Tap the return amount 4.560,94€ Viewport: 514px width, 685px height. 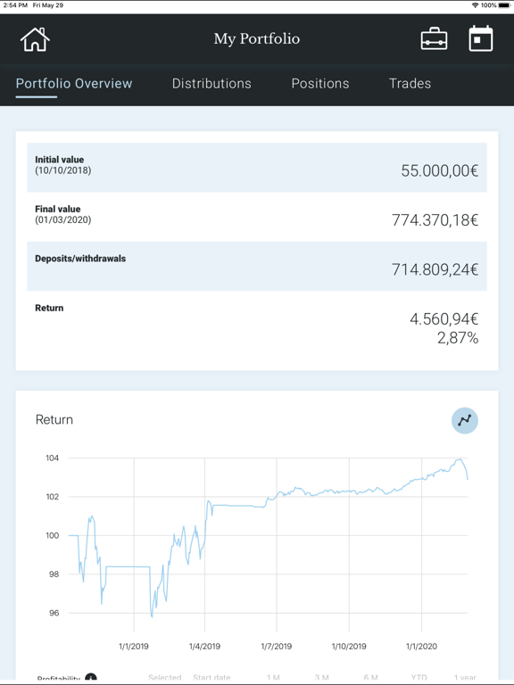[444, 319]
